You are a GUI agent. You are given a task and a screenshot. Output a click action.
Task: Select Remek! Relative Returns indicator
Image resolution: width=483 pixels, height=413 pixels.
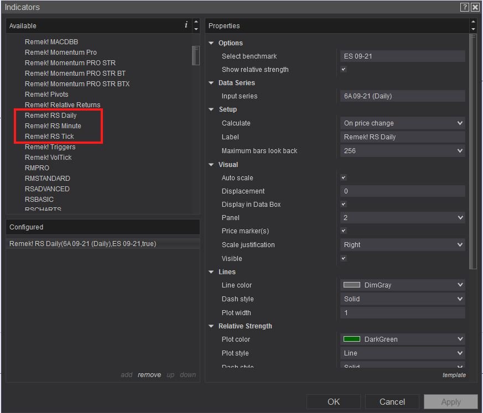point(63,104)
